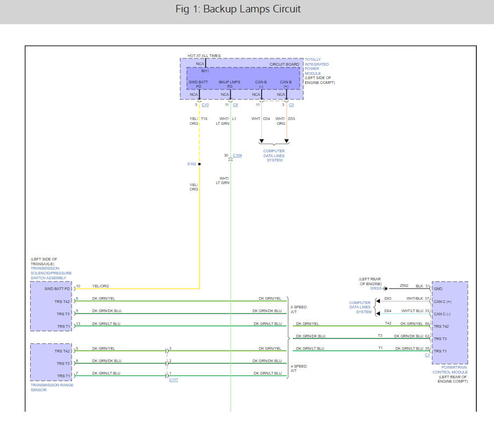Click 'TRS T1' in the Transmission Range Sensor box
This screenshot has height=430, width=494.
pos(63,376)
